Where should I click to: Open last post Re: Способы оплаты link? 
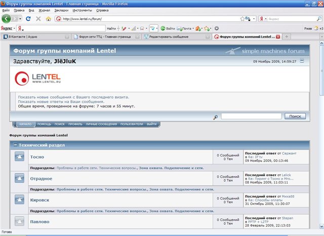click(x=265, y=200)
